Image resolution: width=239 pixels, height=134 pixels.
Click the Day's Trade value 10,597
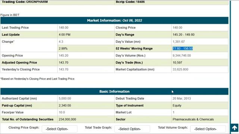click(x=177, y=63)
